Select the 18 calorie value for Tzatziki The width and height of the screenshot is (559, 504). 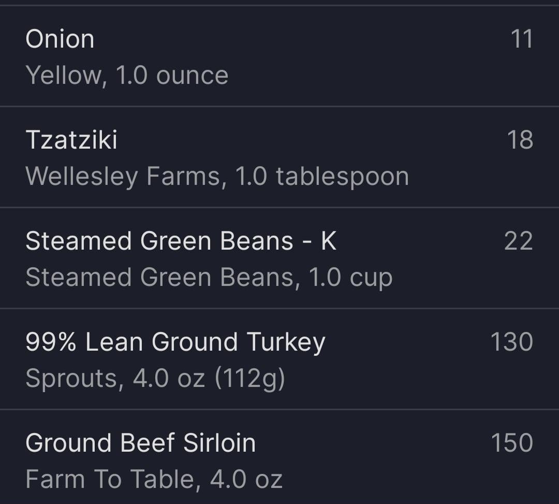point(520,140)
